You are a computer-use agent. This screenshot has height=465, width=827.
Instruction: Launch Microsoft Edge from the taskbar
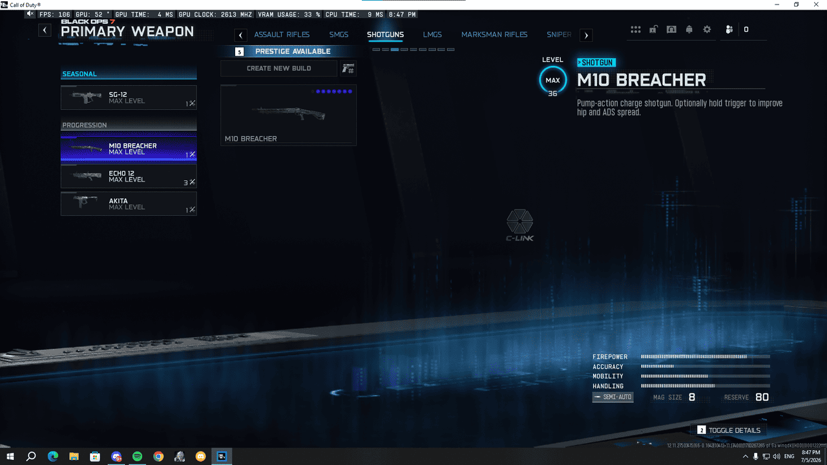(53, 457)
